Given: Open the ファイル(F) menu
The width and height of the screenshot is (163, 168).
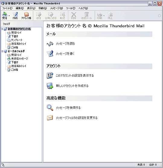Looking at the screenshot, I should click(7, 8).
